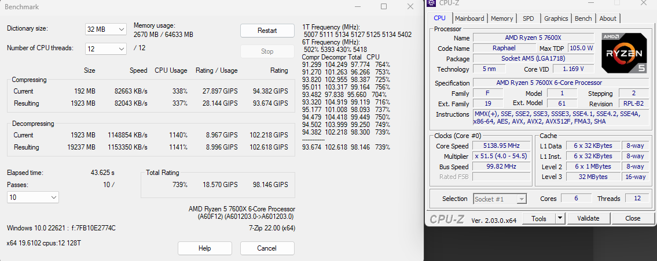Click the Specification field text
Viewport: 657px width, 261px height.
[x=561, y=83]
